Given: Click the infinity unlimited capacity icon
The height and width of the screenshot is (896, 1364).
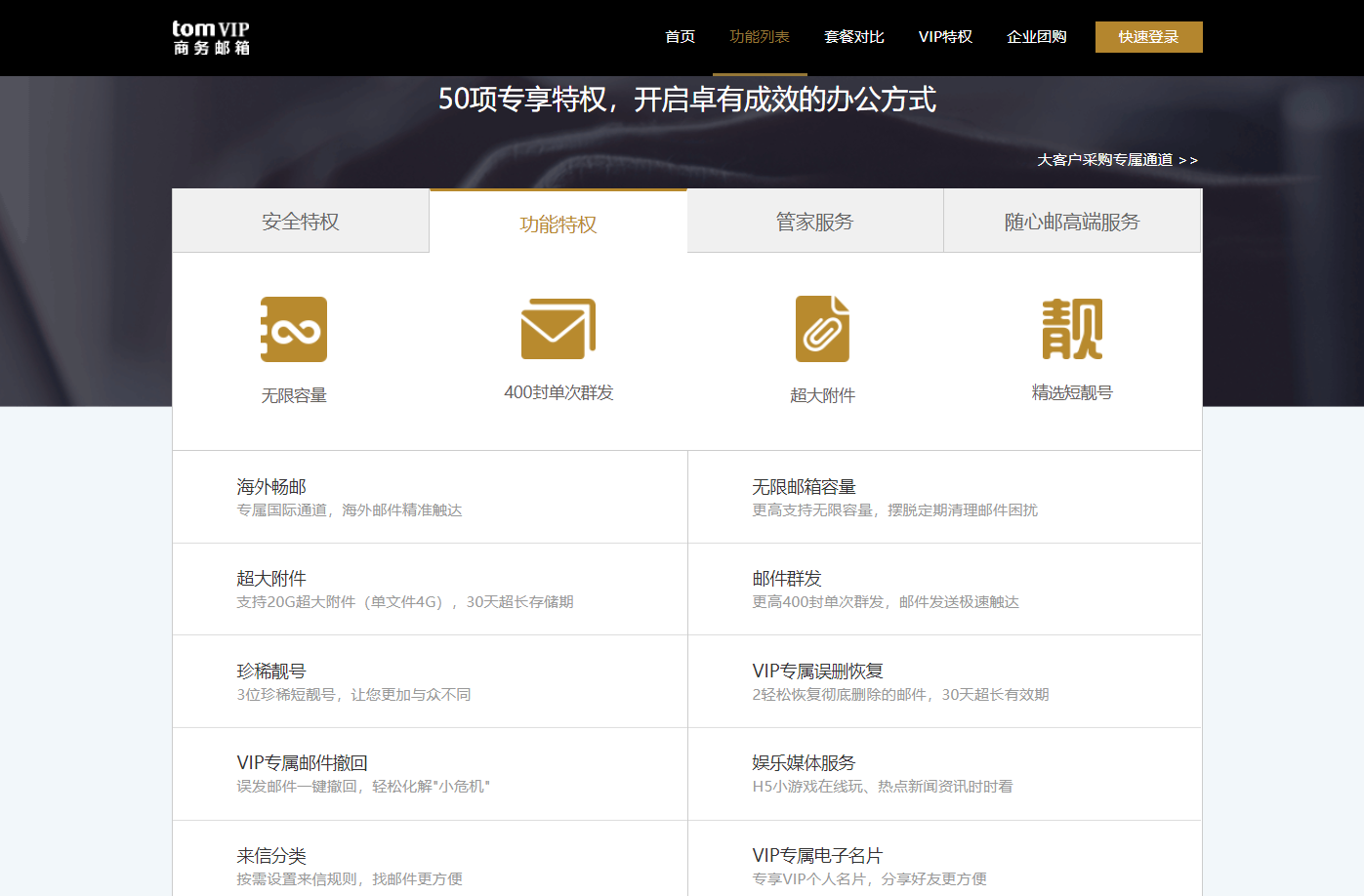Looking at the screenshot, I should 293,330.
